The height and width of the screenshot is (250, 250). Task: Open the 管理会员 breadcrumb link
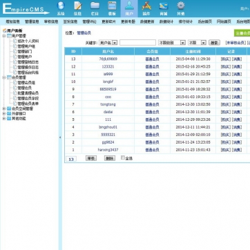click(84, 33)
